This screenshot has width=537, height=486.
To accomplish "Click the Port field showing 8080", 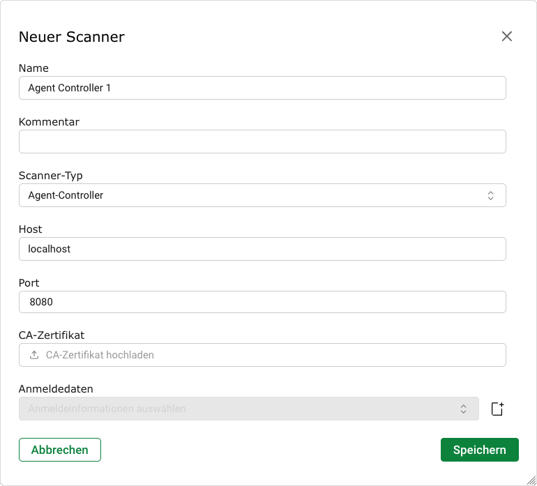I will pos(262,303).
